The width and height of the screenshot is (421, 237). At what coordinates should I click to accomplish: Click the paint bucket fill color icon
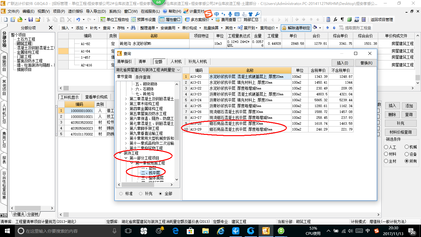[315, 28]
